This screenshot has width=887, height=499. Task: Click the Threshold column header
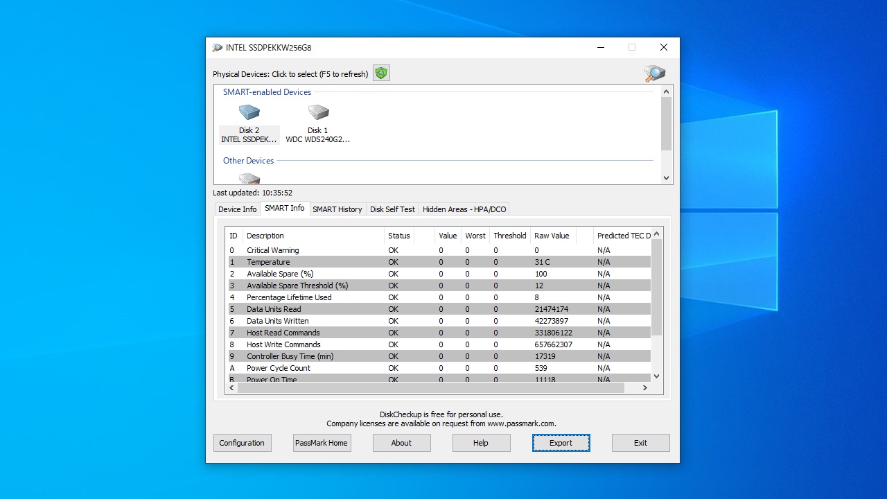coord(510,236)
